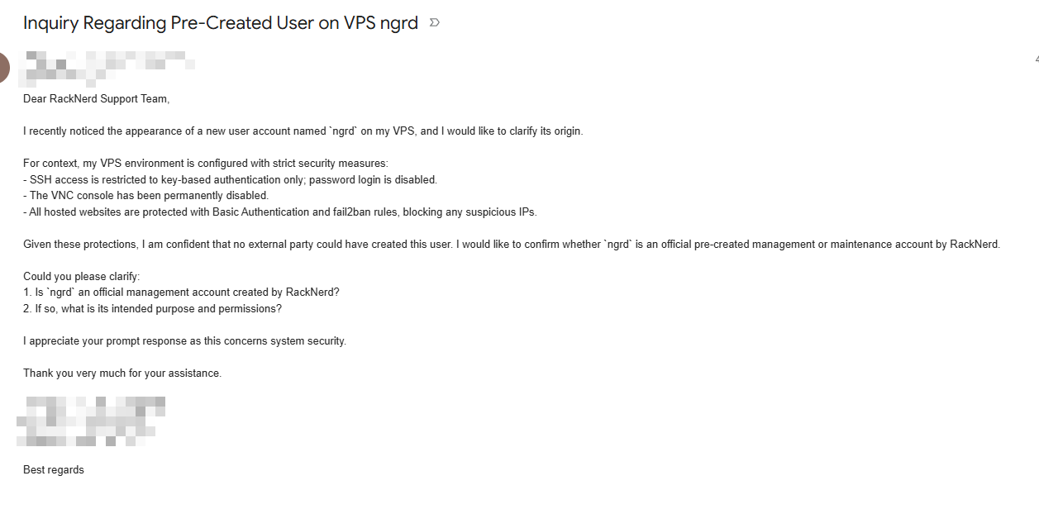This screenshot has height=509, width=1039.
Task: Click the importance marker beside the subject
Action: 435,23
